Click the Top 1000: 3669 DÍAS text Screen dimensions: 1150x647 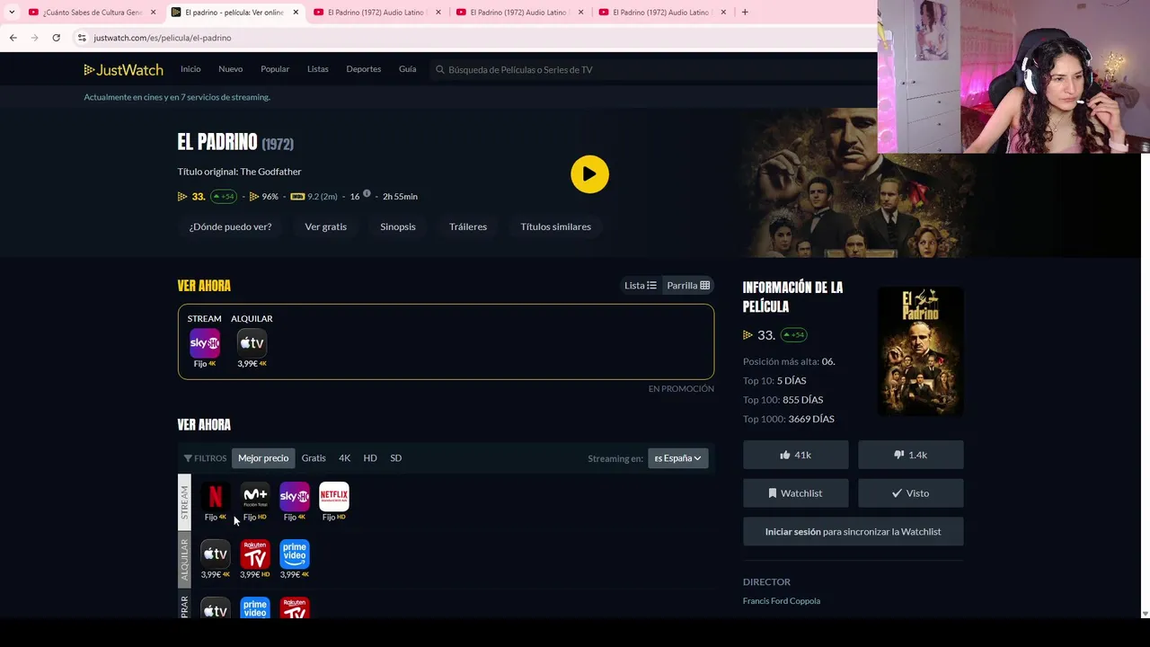[789, 419]
